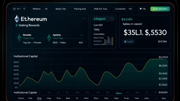Click the $12,75M value

click(162, 42)
